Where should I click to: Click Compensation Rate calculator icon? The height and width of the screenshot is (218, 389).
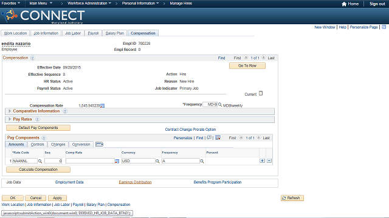tap(103, 106)
